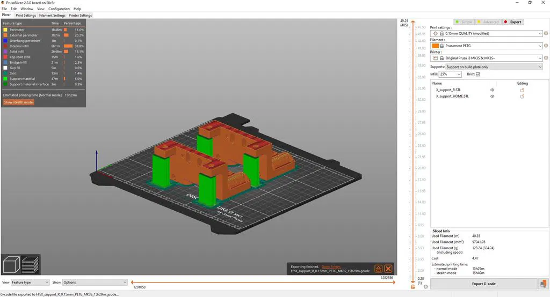Open the Filament preset dropdown

point(487,46)
